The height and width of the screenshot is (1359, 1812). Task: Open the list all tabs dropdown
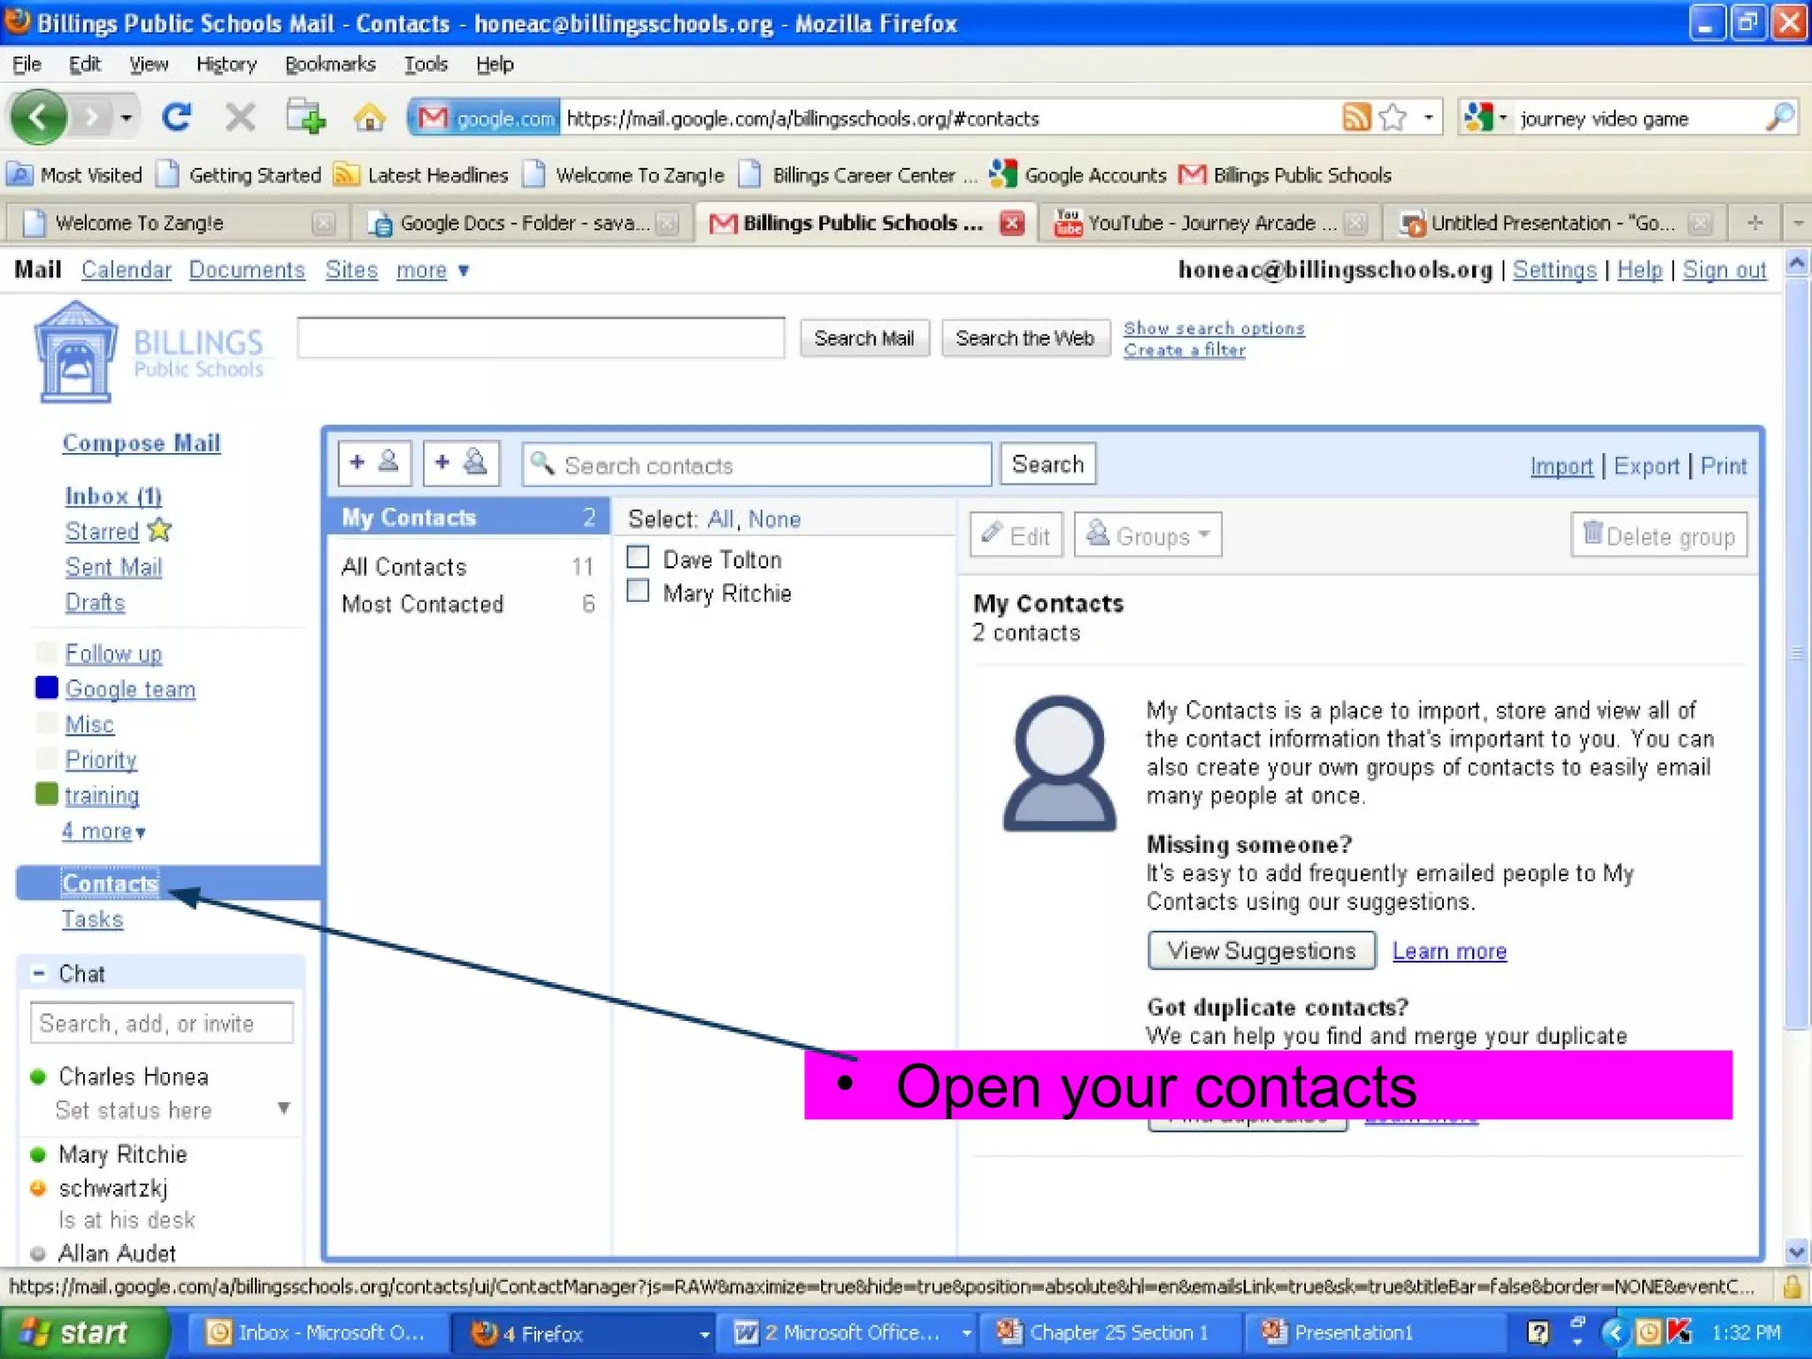click(1799, 223)
